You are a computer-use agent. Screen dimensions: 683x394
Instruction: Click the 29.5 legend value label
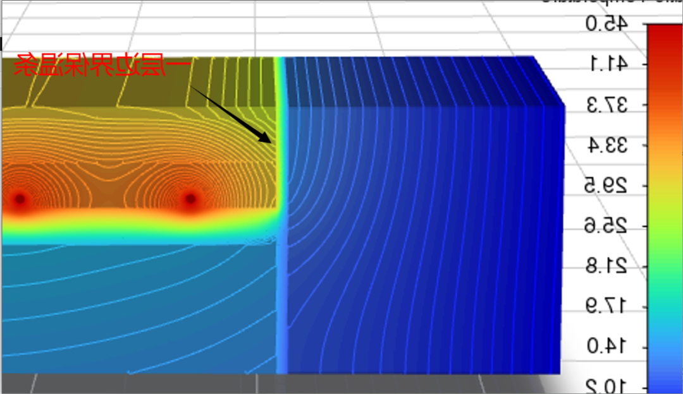(x=607, y=186)
